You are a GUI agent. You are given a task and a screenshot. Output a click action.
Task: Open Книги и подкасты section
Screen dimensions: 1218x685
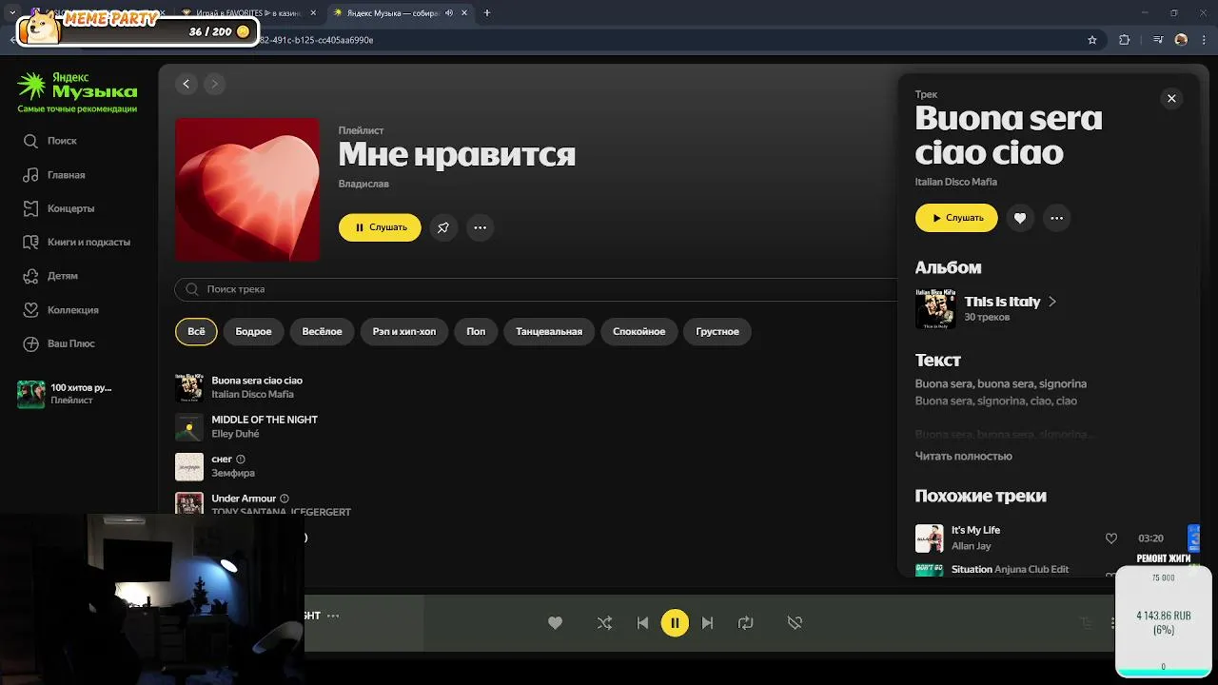coord(77,242)
